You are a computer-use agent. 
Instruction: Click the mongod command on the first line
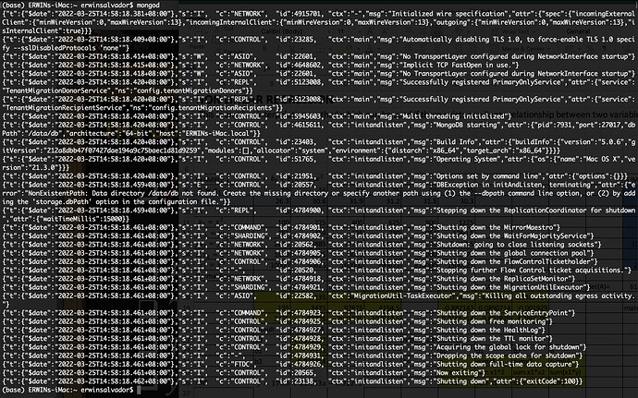coord(148,5)
